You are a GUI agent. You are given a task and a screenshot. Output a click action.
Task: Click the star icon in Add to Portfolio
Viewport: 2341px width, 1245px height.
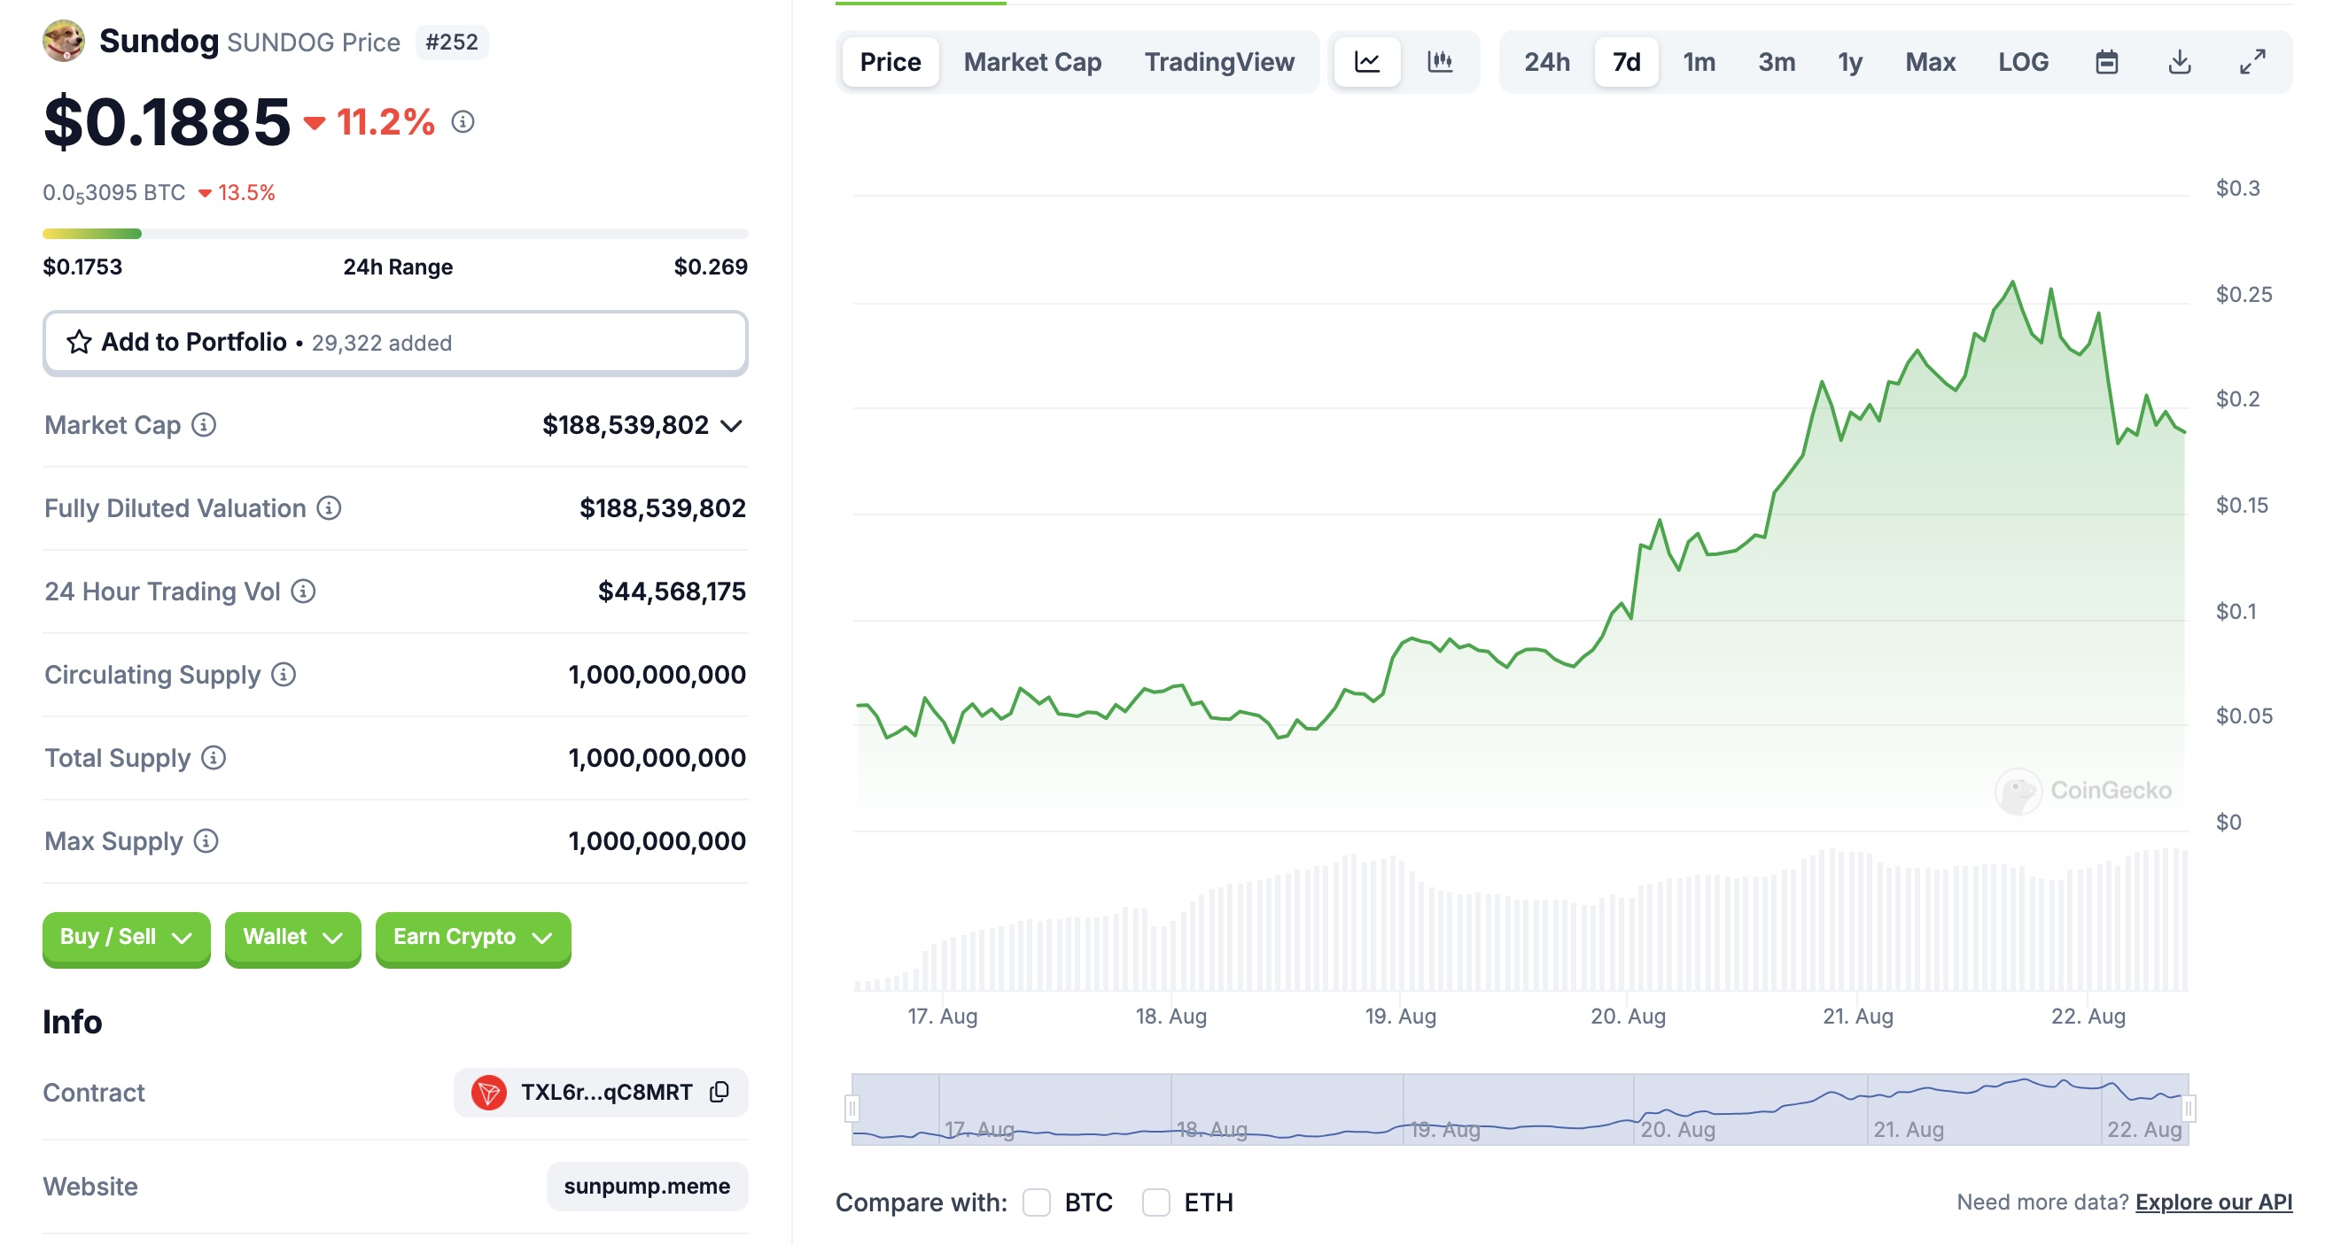[79, 342]
